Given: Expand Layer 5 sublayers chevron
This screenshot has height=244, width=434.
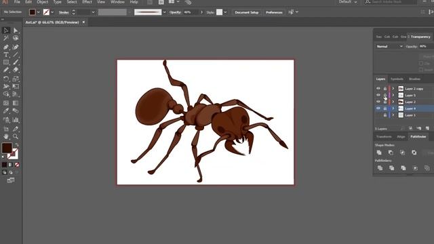Looking at the screenshot, I should (393, 95).
